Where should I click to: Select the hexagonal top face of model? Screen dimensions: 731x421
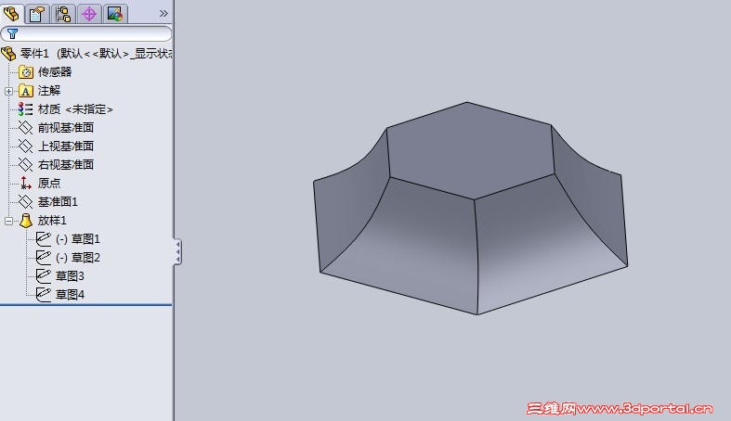pos(470,150)
